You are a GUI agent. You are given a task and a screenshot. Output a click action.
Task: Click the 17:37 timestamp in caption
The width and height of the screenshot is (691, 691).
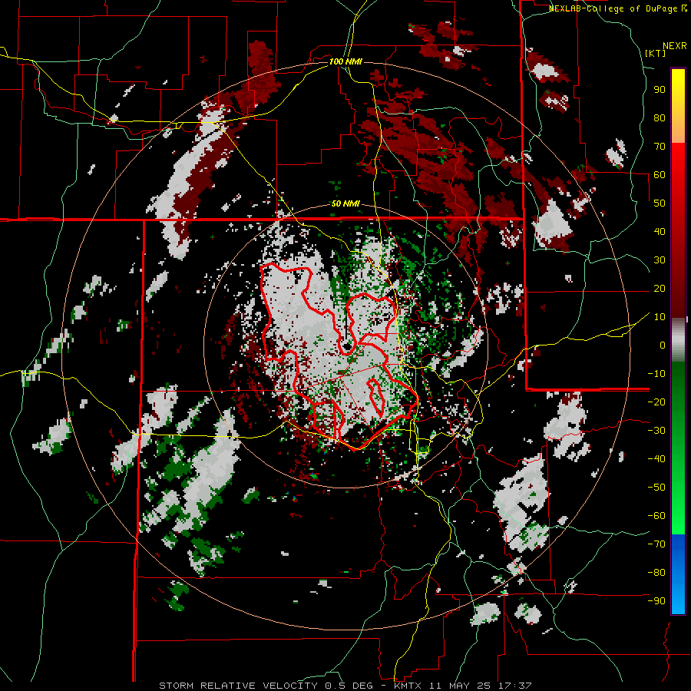click(x=514, y=686)
